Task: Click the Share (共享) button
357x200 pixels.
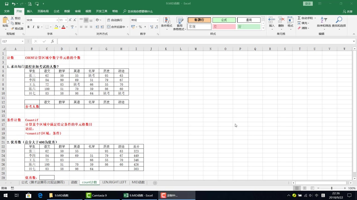Action: (x=348, y=11)
